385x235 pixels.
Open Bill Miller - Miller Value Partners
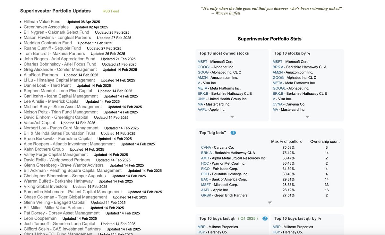54,208
